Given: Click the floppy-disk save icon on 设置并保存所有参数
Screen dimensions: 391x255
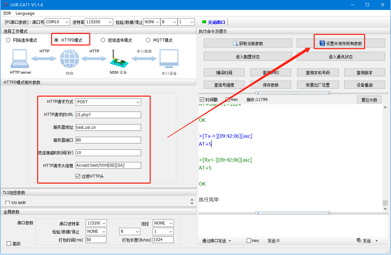Looking at the screenshot, I should coord(322,43).
